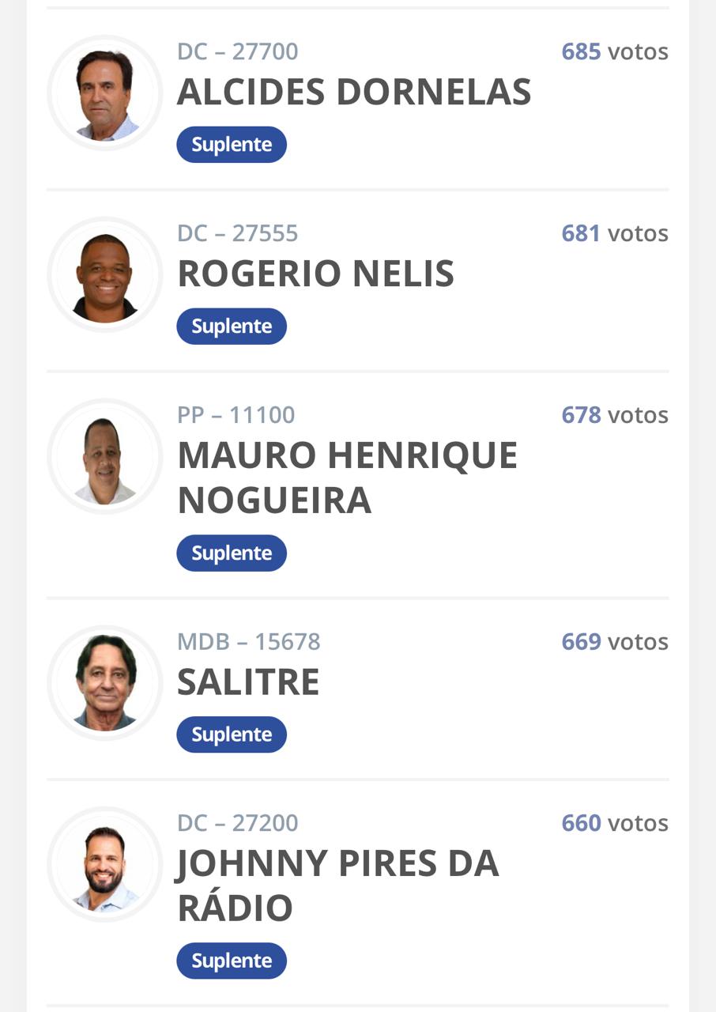This screenshot has height=1012, width=716.
Task: Open Alcides Dornelas candidate photo
Action: (105, 93)
